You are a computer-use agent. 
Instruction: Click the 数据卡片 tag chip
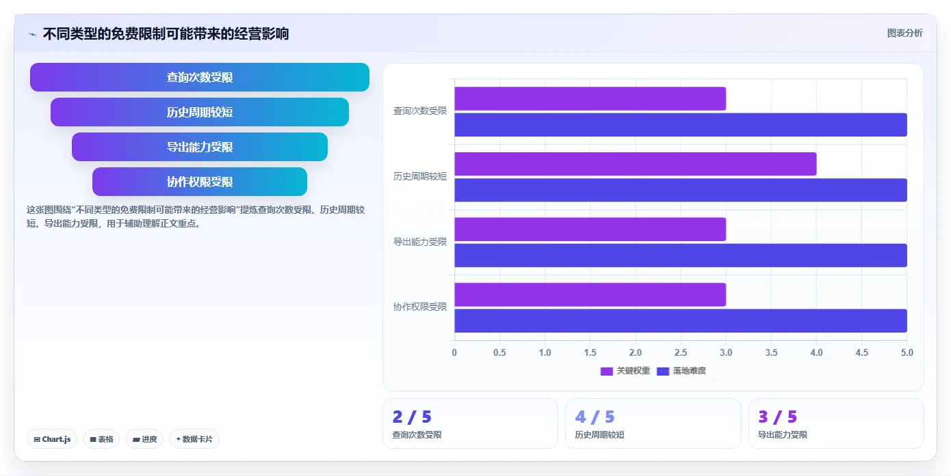click(194, 439)
